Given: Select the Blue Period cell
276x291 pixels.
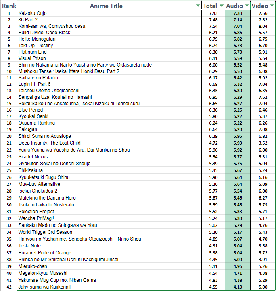Looking at the screenshot, I should 109,110.
